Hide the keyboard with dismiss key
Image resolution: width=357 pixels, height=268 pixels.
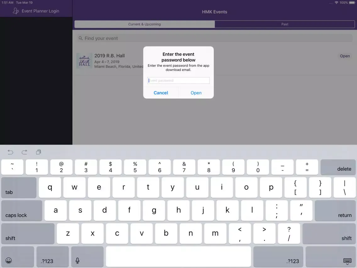pos(347,260)
